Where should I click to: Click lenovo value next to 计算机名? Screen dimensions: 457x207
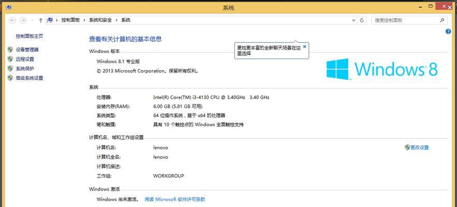160,147
